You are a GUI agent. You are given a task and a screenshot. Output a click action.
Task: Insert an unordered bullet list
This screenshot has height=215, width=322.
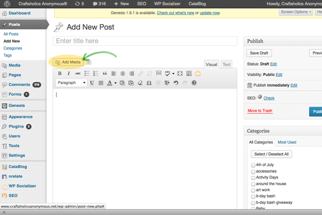tap(86, 74)
